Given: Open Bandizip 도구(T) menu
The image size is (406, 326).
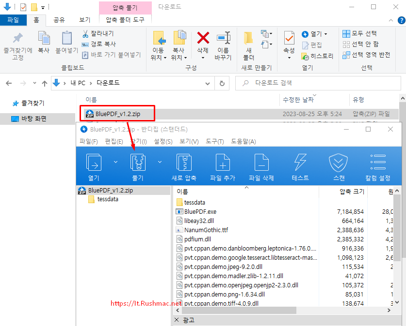Looking at the screenshot, I should 215,141.
